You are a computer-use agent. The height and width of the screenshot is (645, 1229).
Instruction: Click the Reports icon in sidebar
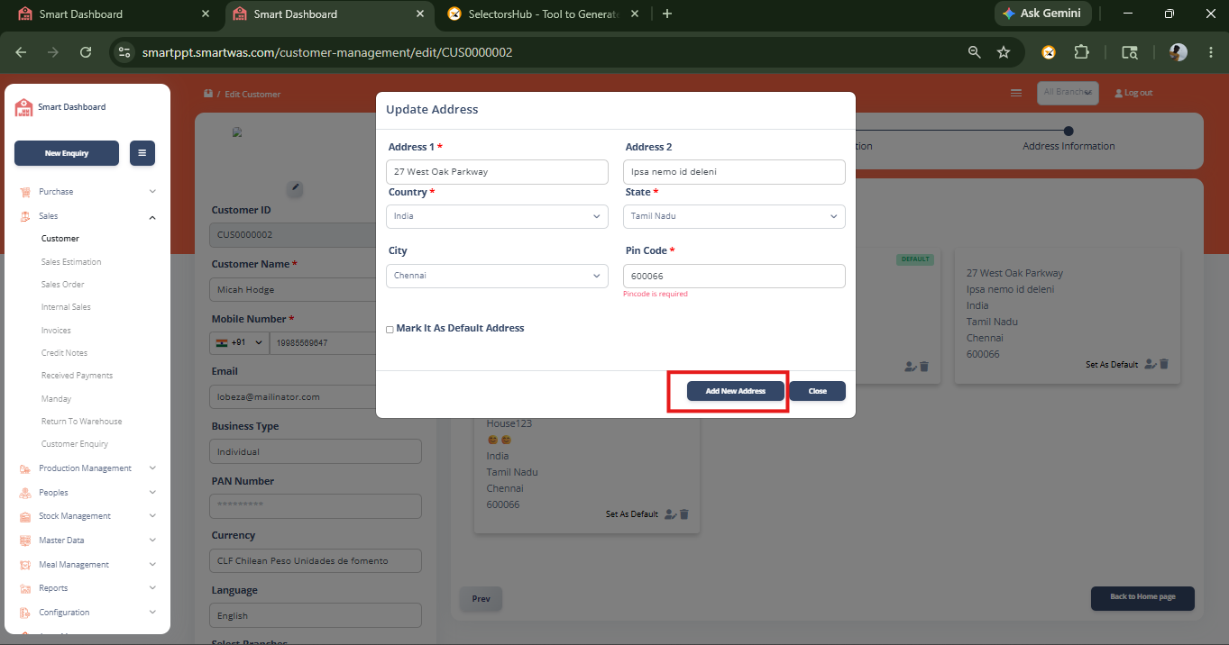click(x=23, y=588)
